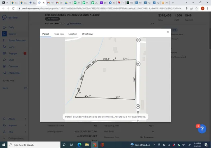Click the location permission icon in address bar
Image resolution: width=211 pixels, height=148 pixels.
pyautogui.click(x=187, y=9)
